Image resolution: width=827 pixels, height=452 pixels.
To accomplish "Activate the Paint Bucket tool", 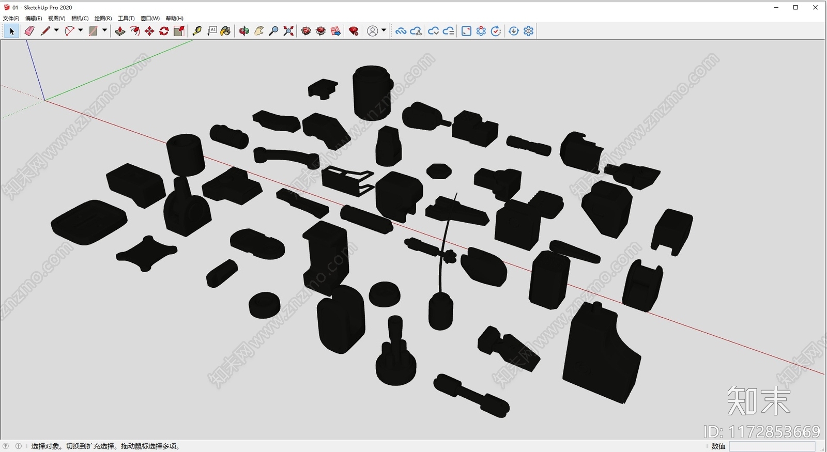I will pyautogui.click(x=225, y=31).
